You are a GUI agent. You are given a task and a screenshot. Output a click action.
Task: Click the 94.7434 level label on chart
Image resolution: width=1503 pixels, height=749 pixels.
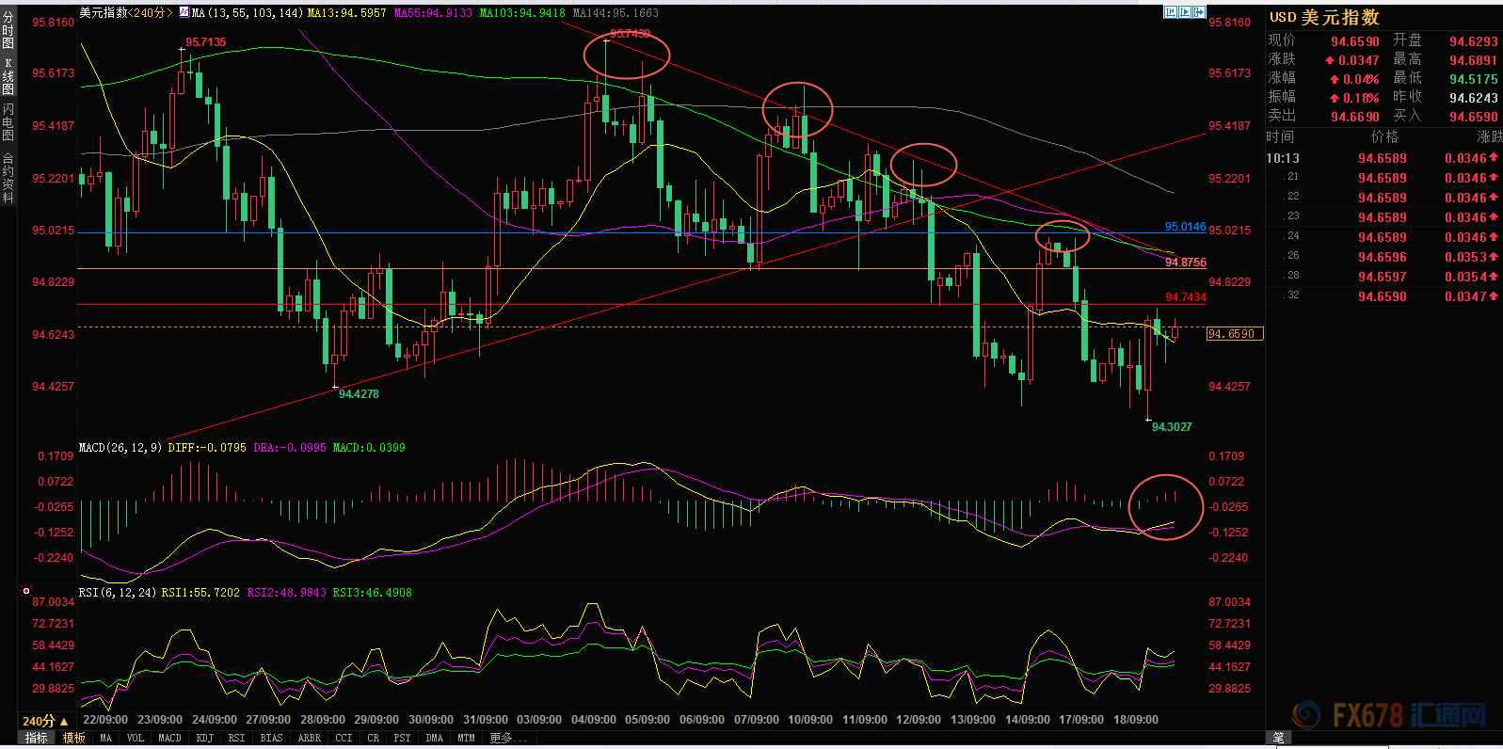(1185, 297)
